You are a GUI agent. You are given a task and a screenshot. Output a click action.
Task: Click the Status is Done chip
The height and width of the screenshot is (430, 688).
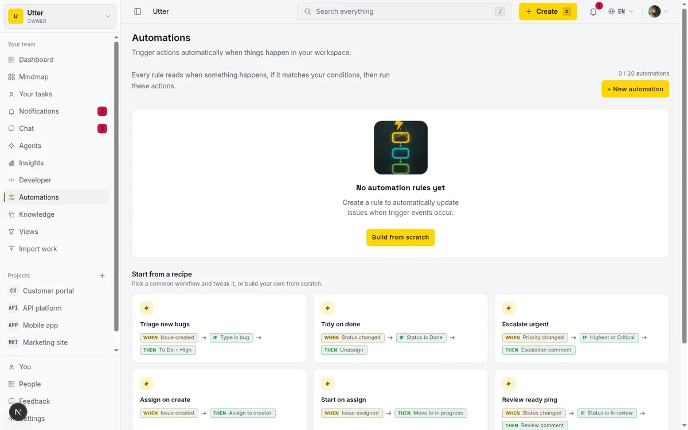[421, 338]
